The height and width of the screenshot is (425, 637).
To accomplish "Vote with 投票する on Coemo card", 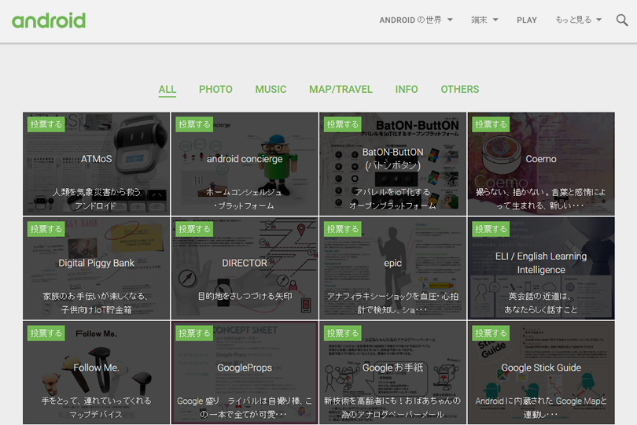I will pos(491,124).
